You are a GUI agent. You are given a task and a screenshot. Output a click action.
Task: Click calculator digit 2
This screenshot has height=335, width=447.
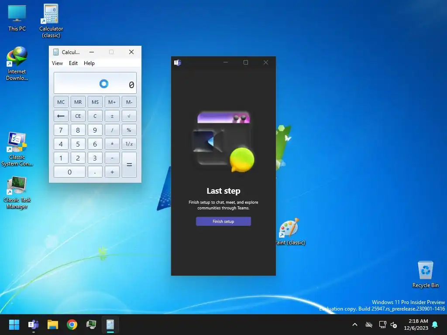click(x=78, y=158)
